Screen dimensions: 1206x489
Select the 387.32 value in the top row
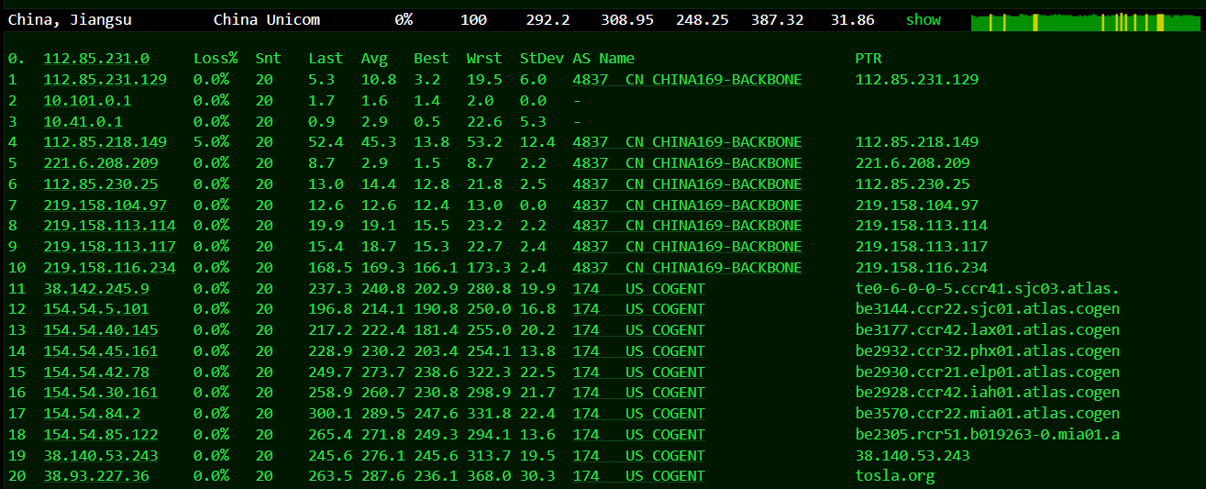tap(777, 19)
